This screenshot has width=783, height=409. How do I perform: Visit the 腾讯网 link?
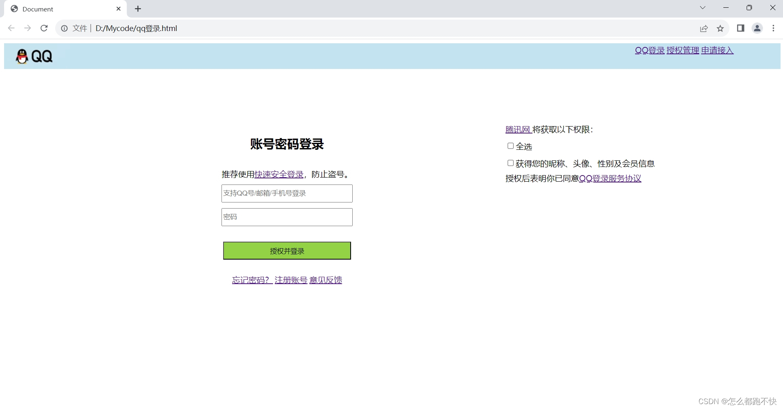coord(518,129)
